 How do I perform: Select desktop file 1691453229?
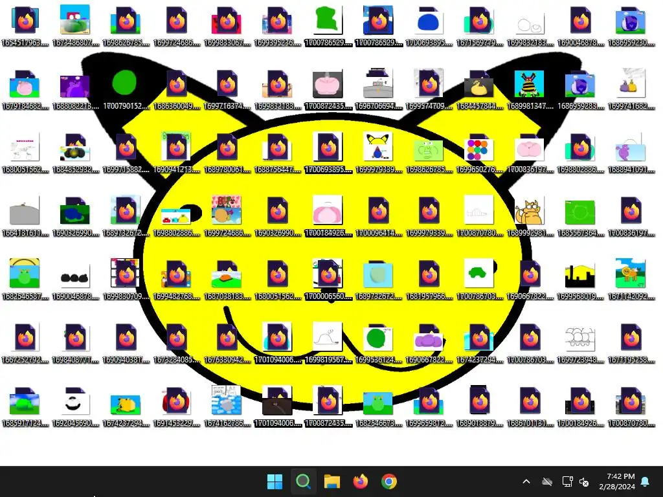176,406
